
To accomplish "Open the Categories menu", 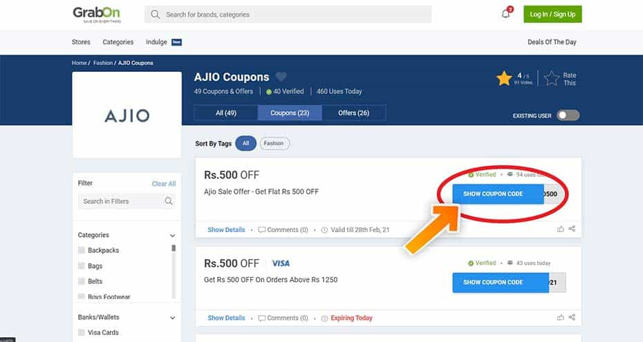I will point(118,41).
